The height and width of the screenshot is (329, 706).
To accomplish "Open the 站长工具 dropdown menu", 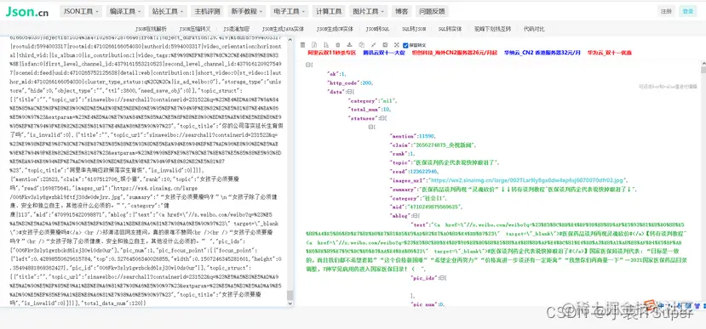I will pyautogui.click(x=168, y=11).
